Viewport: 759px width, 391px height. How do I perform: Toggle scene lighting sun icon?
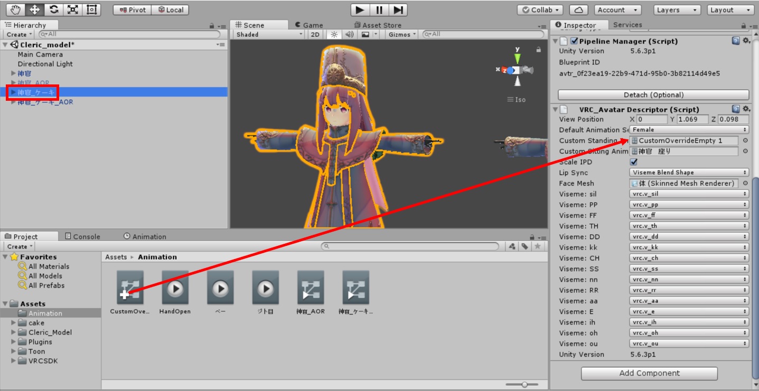tap(333, 34)
